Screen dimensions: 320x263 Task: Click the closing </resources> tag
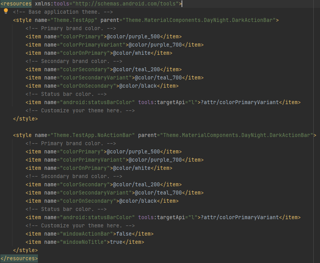pos(19,259)
